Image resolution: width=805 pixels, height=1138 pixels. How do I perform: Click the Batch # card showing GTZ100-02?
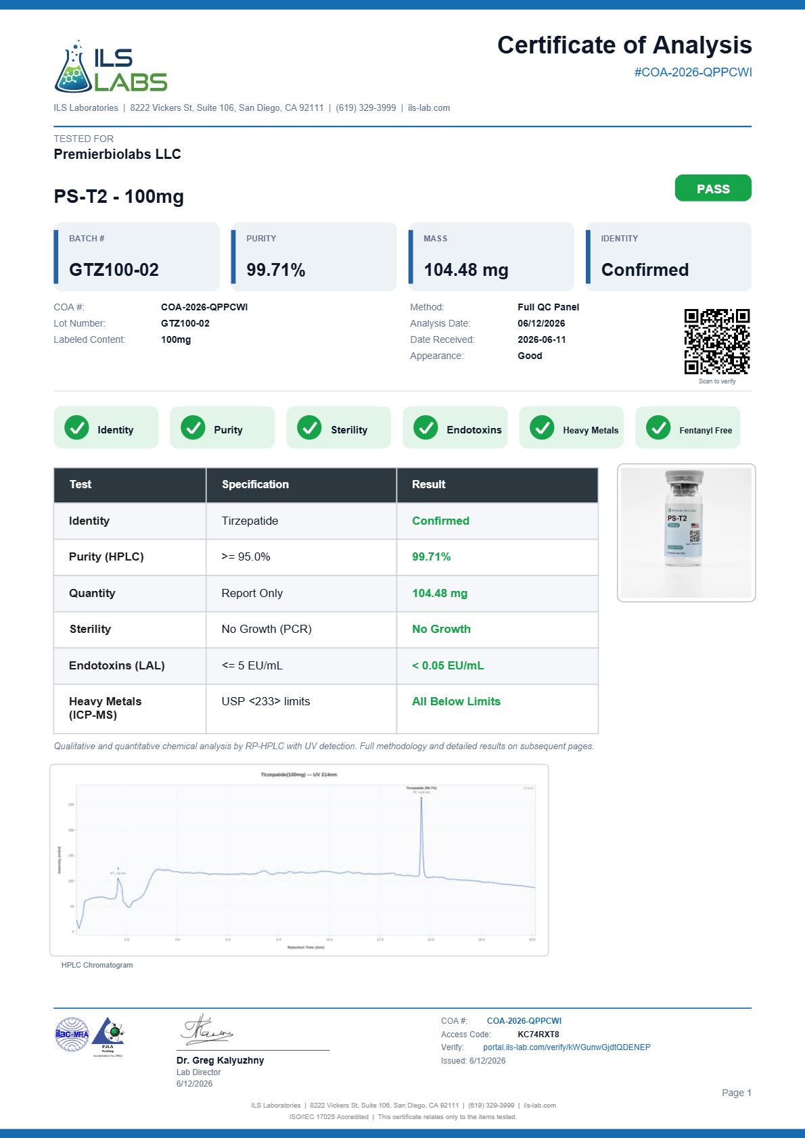tap(137, 257)
